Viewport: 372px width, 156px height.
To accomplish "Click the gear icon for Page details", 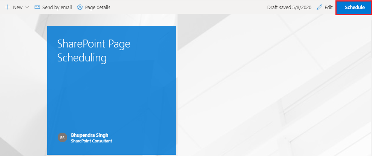I will pos(80,7).
